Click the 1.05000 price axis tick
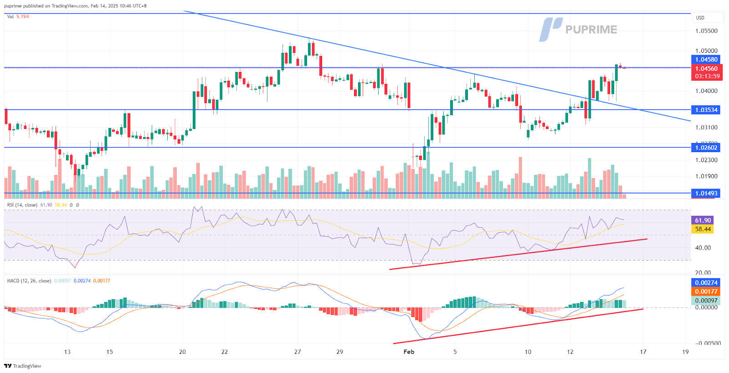729x373 pixels. [706, 51]
